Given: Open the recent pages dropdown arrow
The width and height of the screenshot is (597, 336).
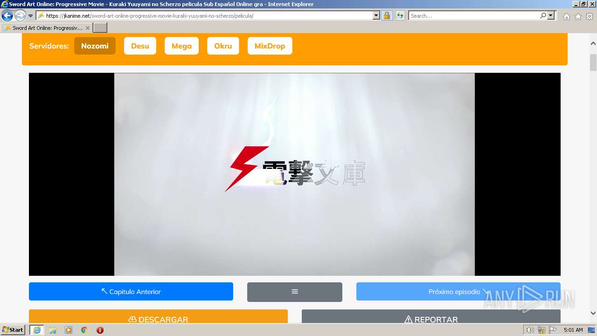Looking at the screenshot, I should tap(31, 16).
